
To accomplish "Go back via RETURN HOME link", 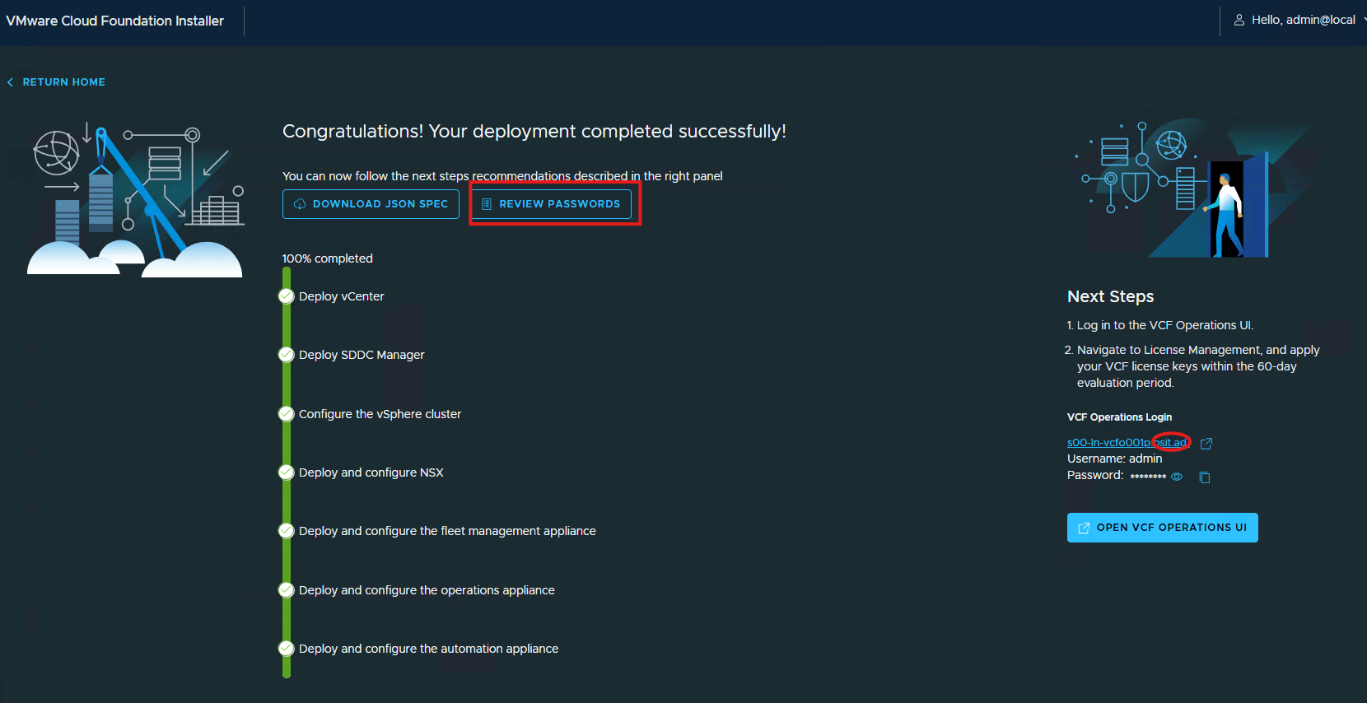I will (56, 82).
